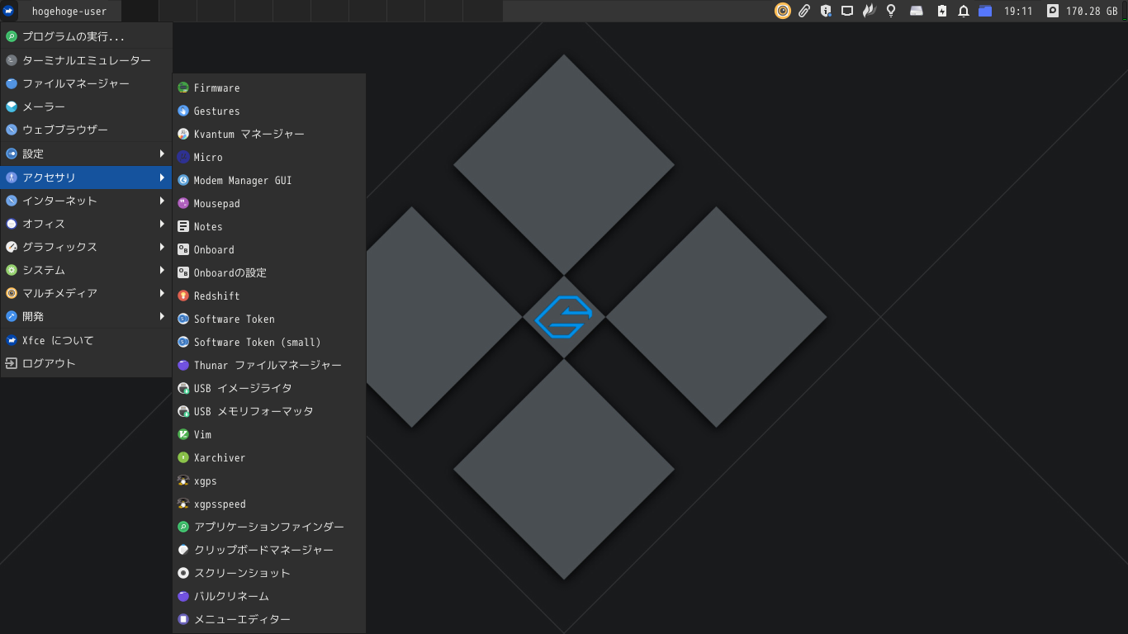1128x634 pixels.
Task: Start the Onboard keyboard
Action: tap(269, 249)
